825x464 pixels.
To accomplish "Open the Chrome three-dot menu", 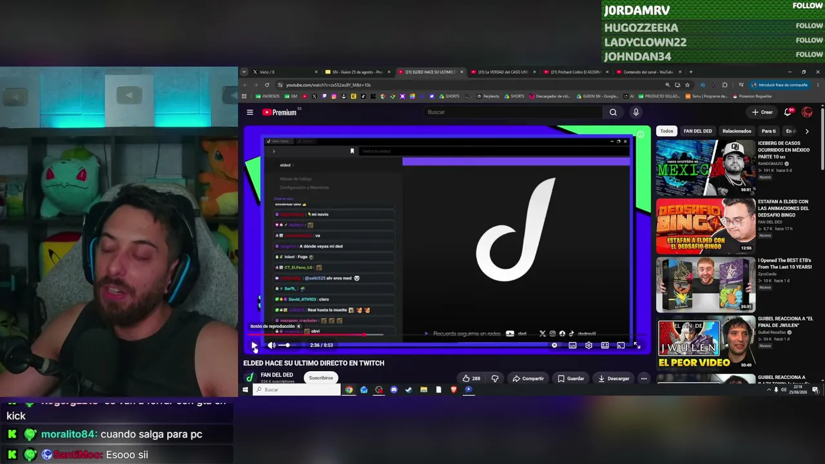I will (x=819, y=85).
